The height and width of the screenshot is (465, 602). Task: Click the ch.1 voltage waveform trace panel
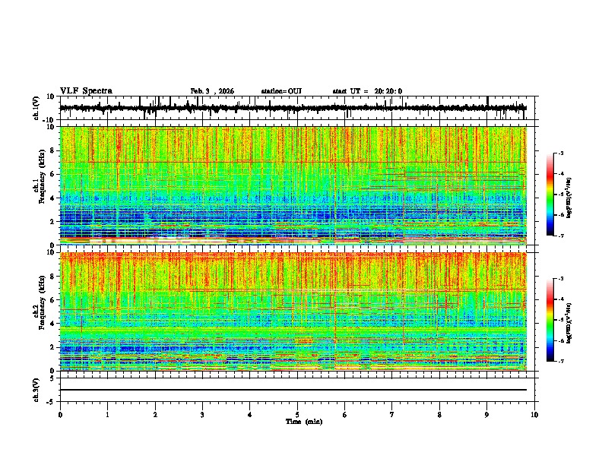click(x=299, y=108)
